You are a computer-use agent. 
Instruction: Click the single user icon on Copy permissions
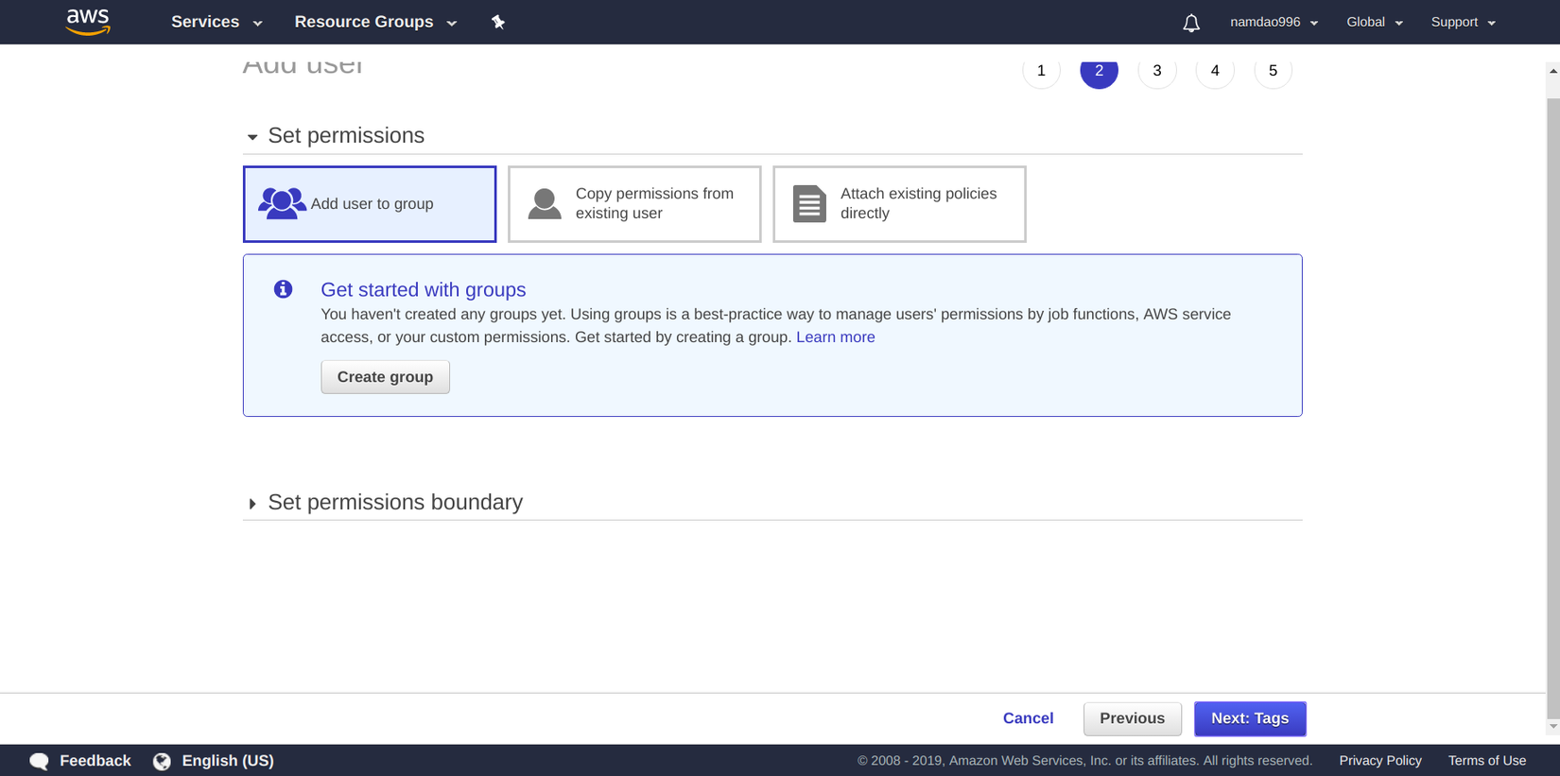point(545,203)
